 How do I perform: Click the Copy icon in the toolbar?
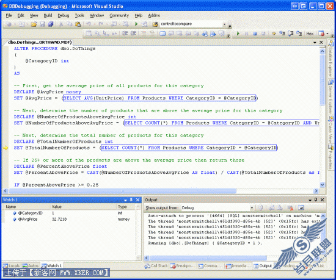(70, 24)
